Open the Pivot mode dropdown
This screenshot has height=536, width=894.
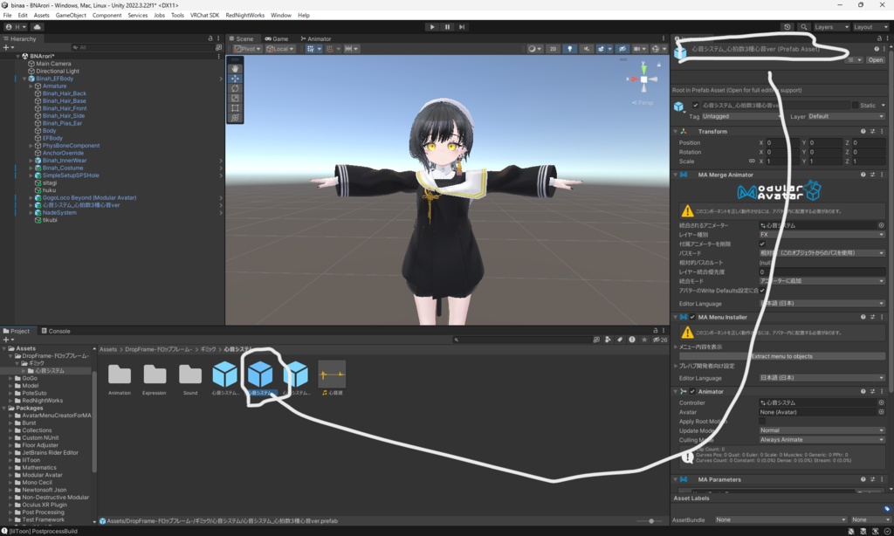tap(247, 49)
